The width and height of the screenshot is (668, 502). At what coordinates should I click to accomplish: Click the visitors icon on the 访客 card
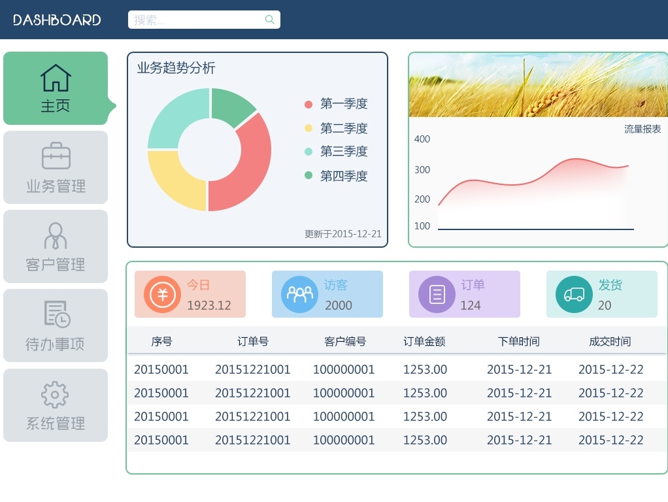coord(299,294)
